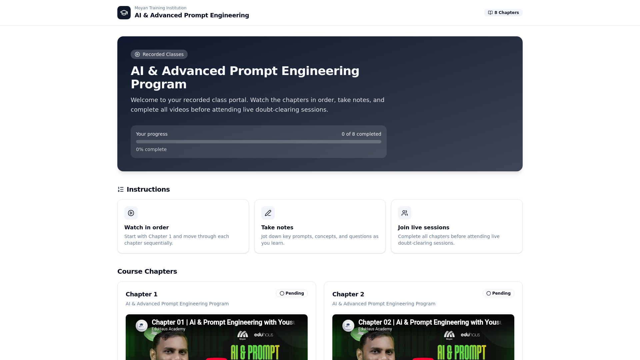The image size is (640, 360).
Task: Click the list icon next to Instructions
Action: [x=121, y=189]
